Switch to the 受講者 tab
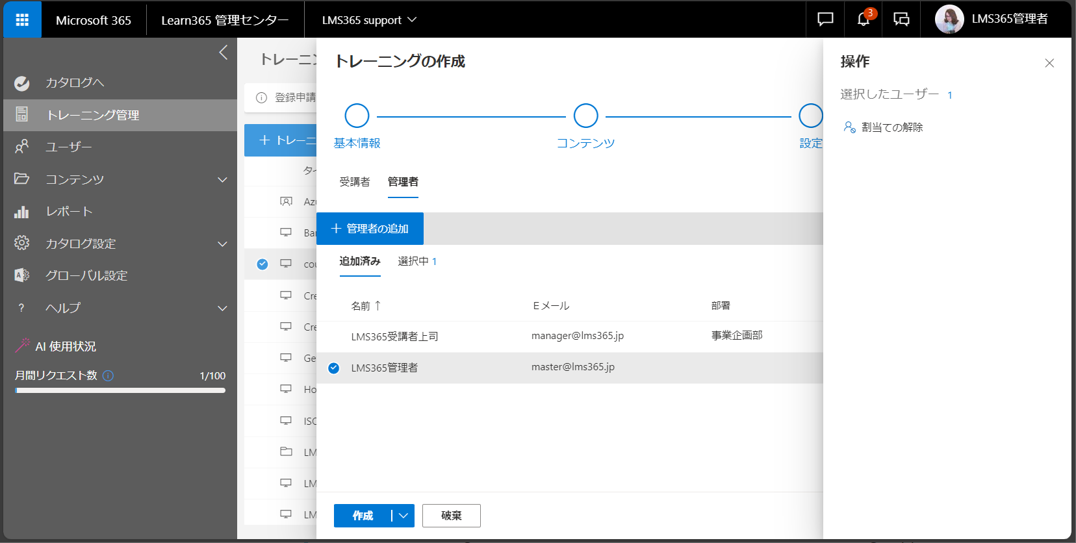Viewport: 1076px width, 543px height. (355, 182)
